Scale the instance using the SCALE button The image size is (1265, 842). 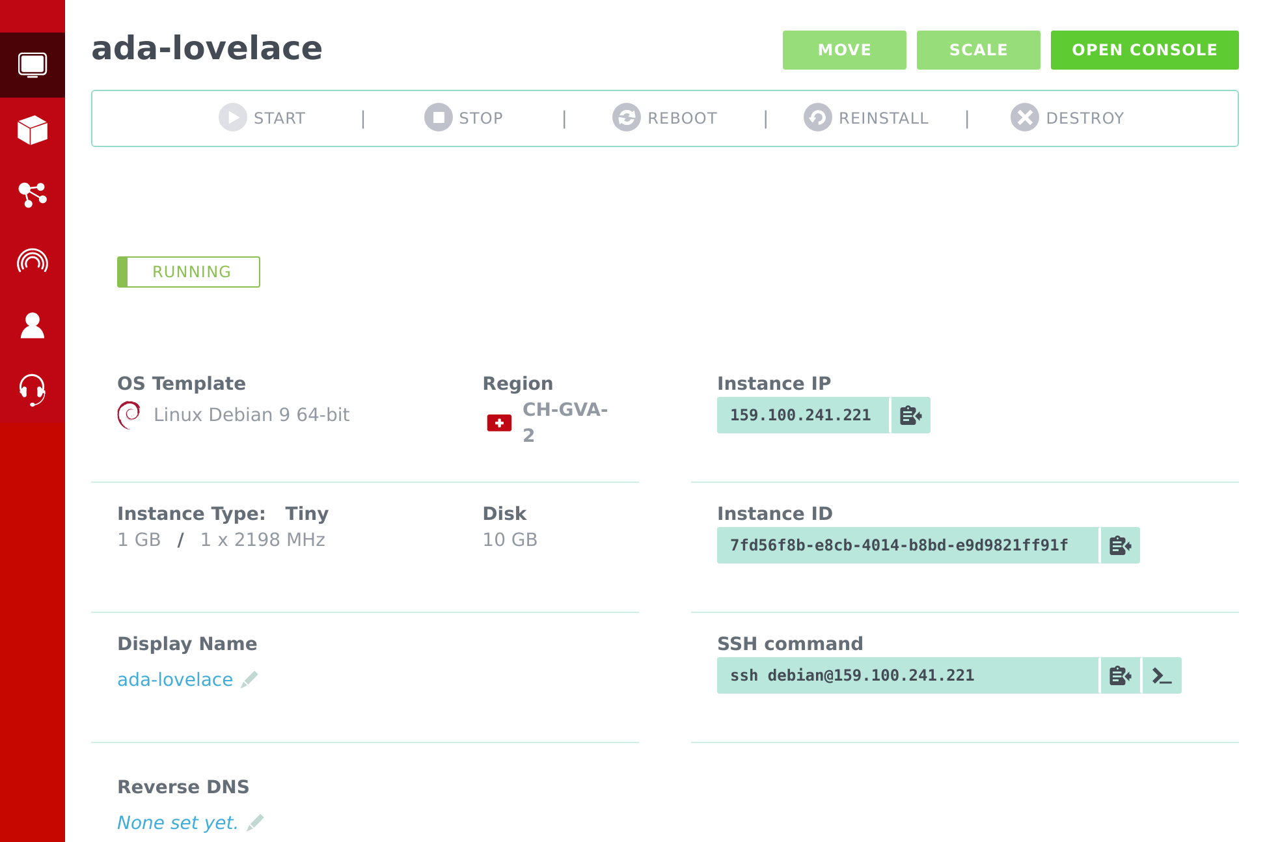pos(978,50)
